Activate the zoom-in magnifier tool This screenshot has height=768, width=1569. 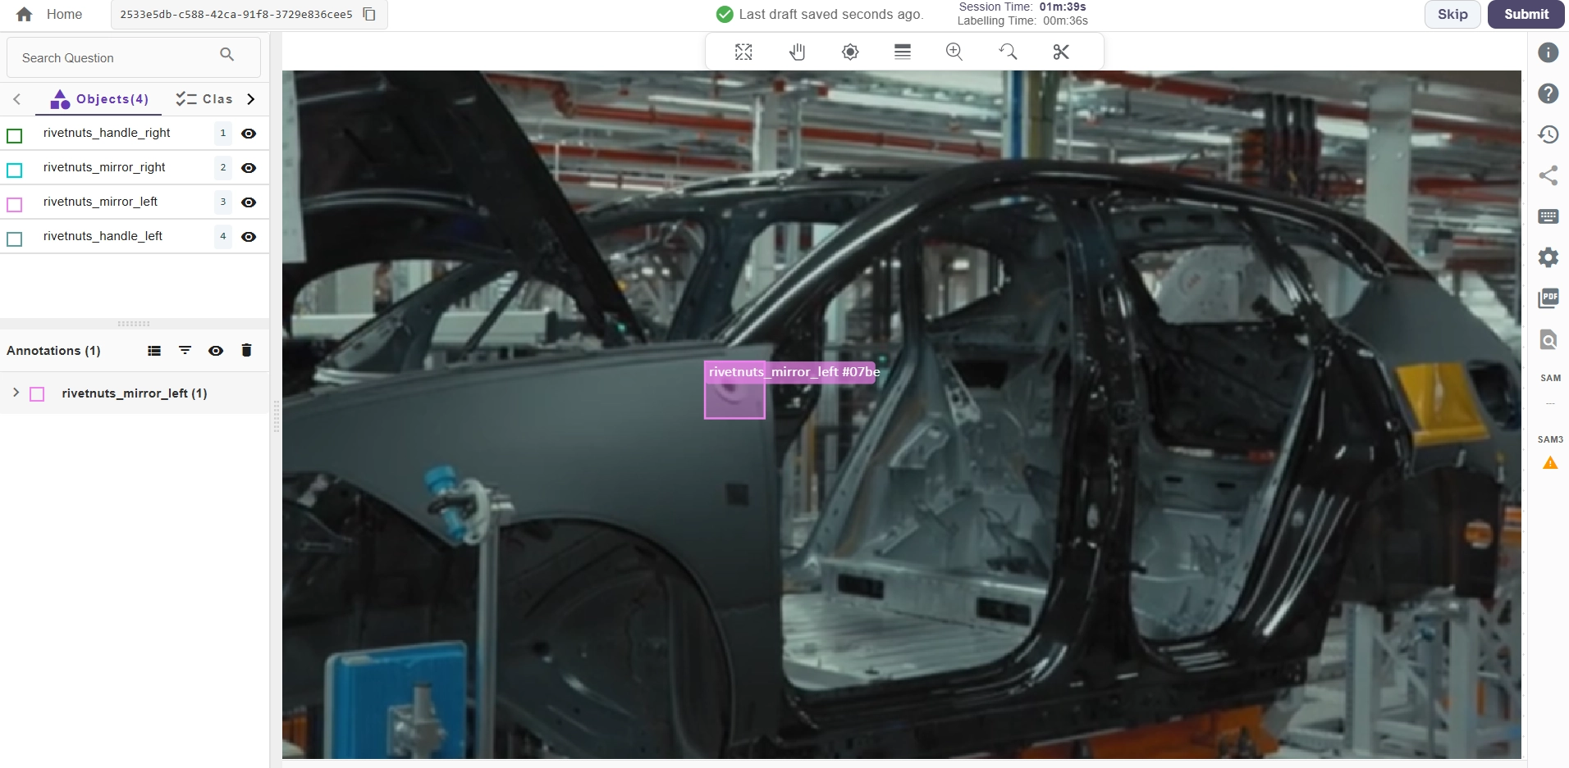tap(955, 52)
